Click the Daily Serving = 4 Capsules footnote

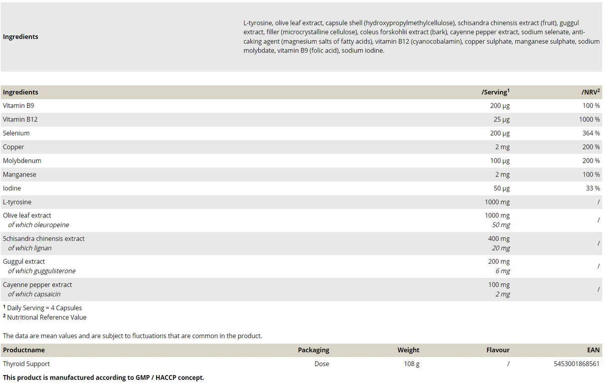point(44,308)
